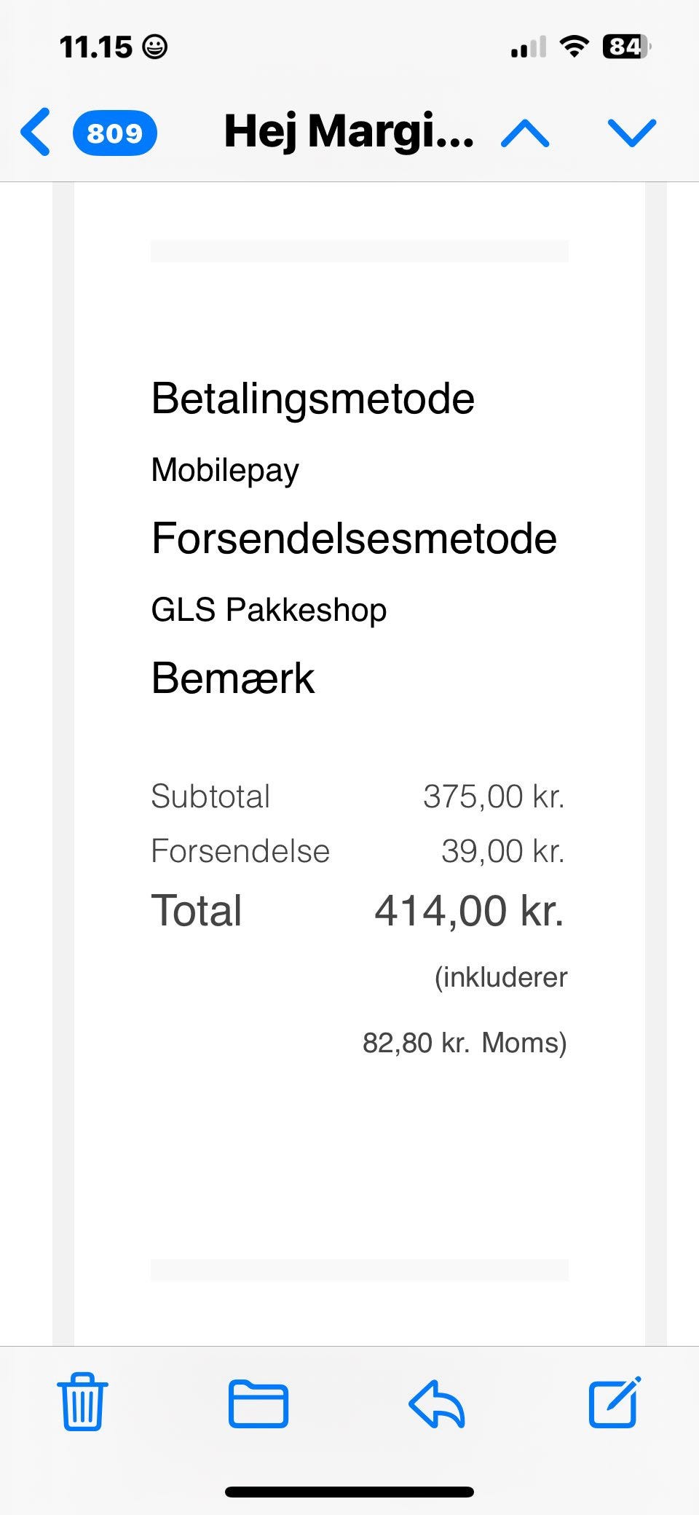Move the message using the folder icon

pos(258,1403)
